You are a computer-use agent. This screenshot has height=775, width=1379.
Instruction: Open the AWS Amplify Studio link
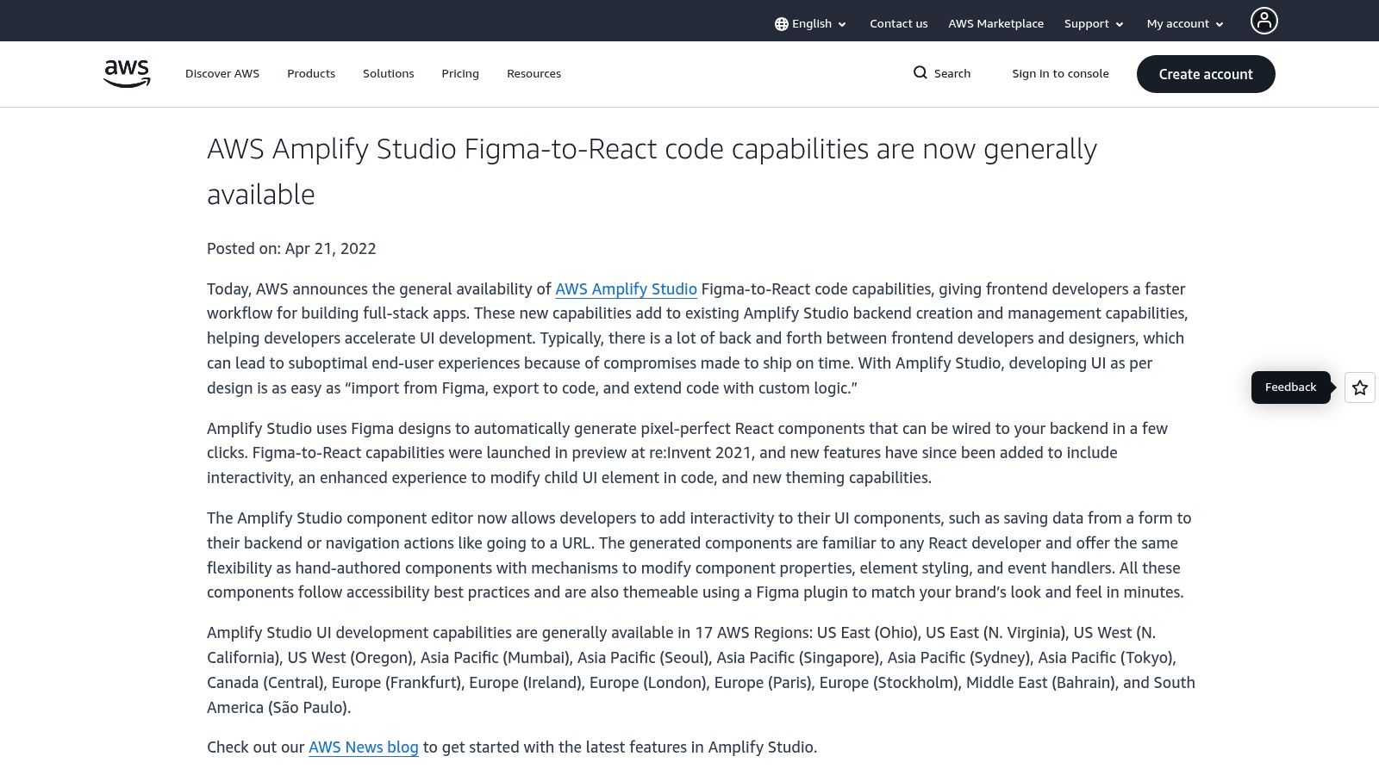626,289
